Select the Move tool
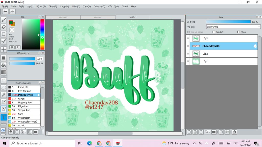Image resolution: width=262 pixels, height=147 pixels. coord(4,50)
